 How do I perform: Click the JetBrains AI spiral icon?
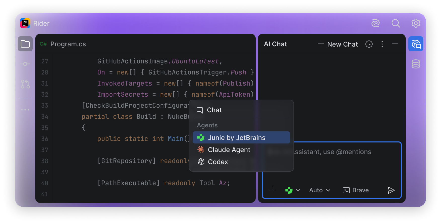[376, 23]
